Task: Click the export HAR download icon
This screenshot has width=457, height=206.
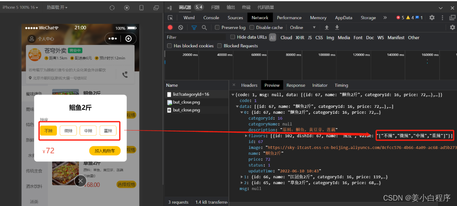Action: (337, 27)
